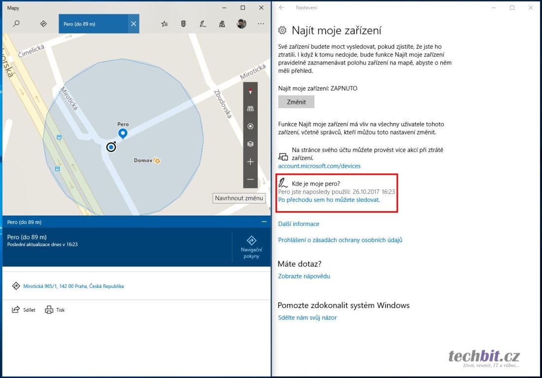Image resolution: width=542 pixels, height=378 pixels.
Task: Open the Maps search magnifier
Action: click(16, 24)
